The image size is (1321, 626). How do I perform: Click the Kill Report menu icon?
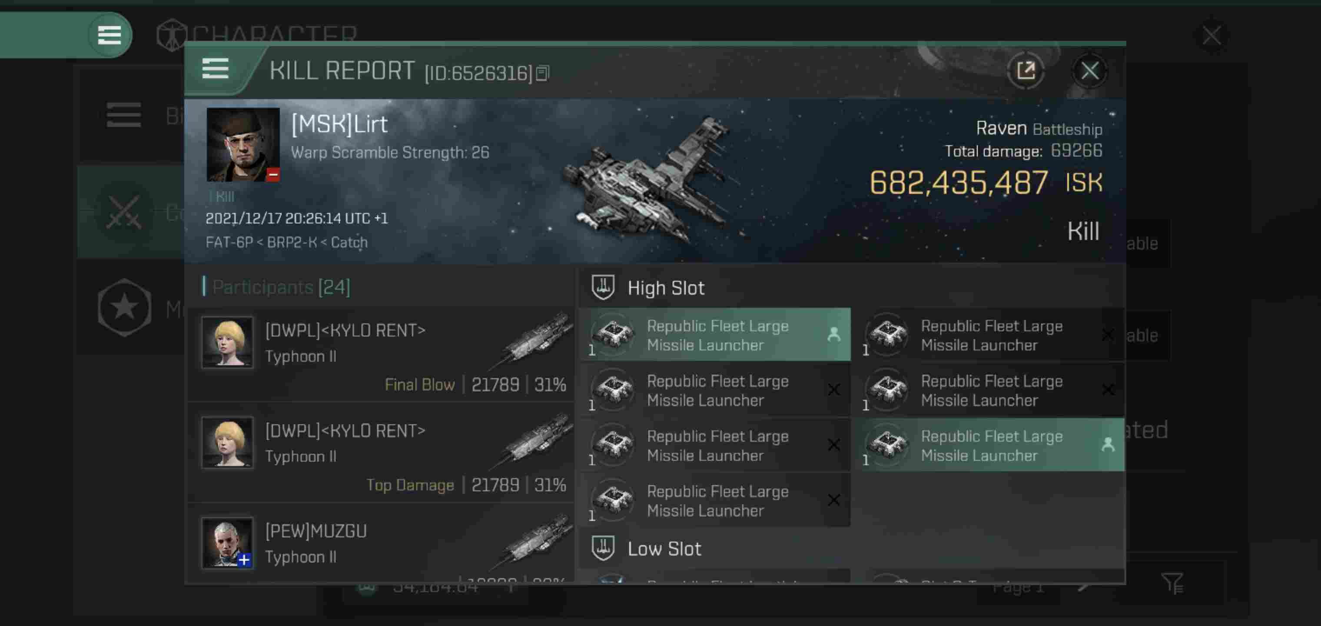point(218,69)
